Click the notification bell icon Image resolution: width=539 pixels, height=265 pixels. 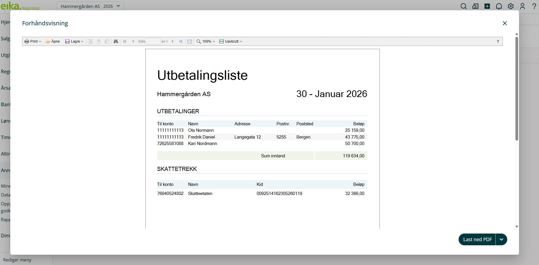(499, 6)
